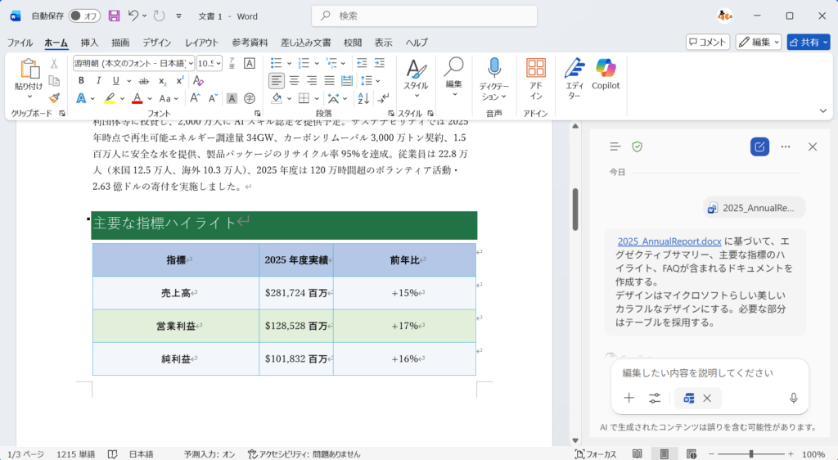Click the Add-ins (アドイン) icon
The image size is (838, 460).
click(x=536, y=69)
